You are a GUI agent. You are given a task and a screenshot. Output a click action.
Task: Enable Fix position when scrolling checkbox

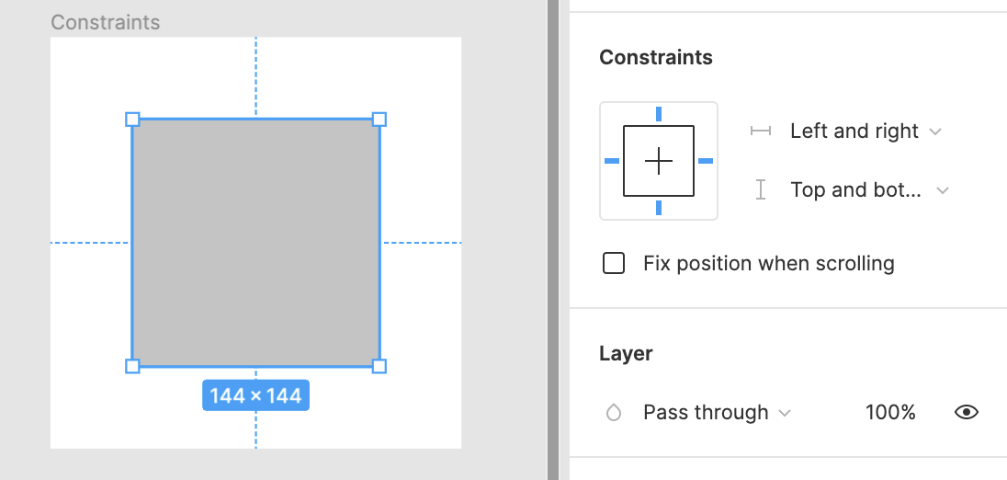point(614,264)
